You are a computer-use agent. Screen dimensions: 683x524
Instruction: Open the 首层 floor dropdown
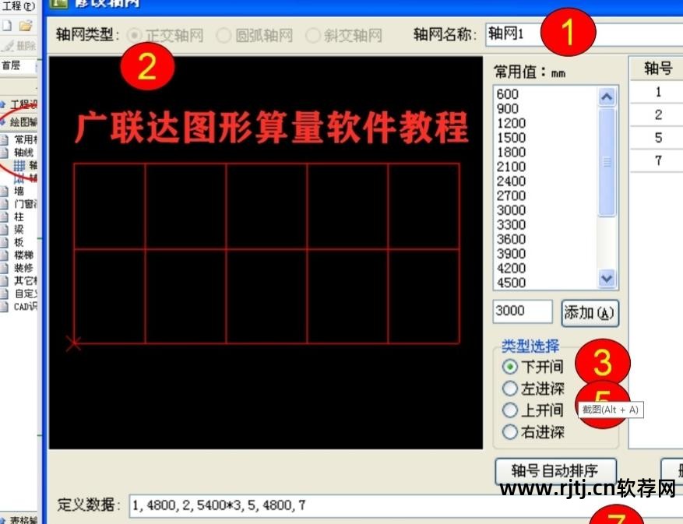point(19,65)
